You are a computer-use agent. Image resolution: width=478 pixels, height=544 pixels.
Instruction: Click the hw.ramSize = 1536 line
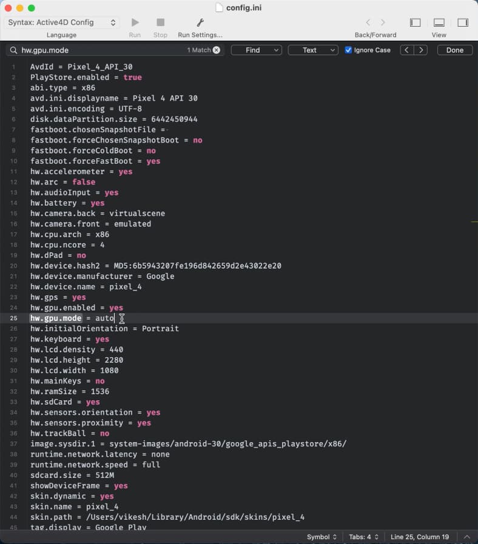pos(70,392)
